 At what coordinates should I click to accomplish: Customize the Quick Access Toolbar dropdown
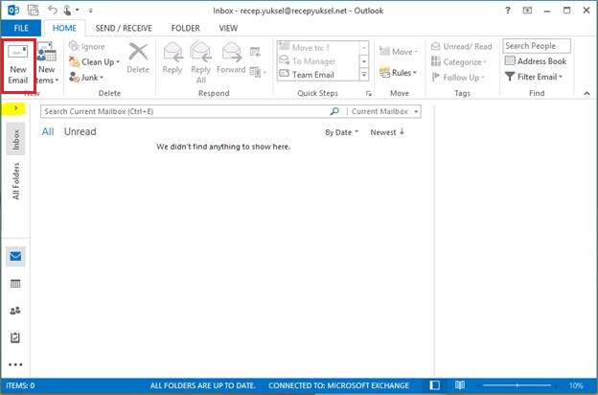(90, 11)
